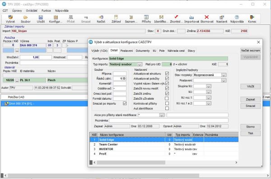
Task: Click the TPV 2000 app icon in title bar
Action: [4, 4]
